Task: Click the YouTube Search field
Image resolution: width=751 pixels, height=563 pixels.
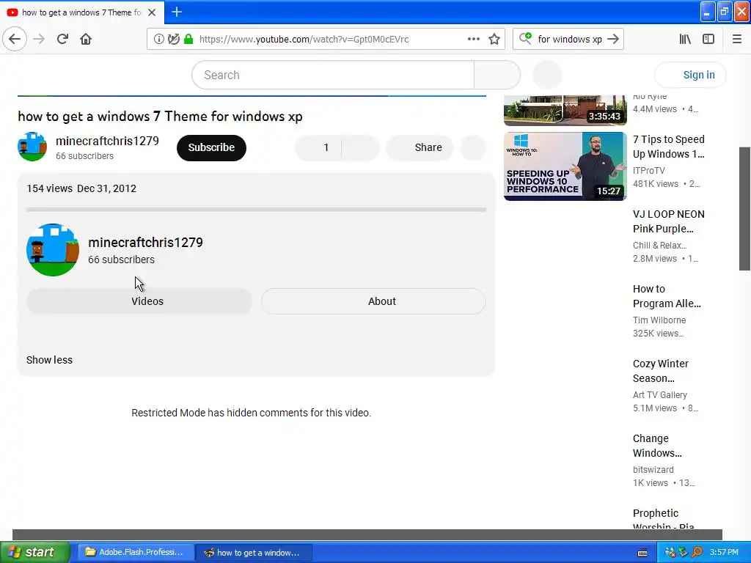Action: (333, 76)
